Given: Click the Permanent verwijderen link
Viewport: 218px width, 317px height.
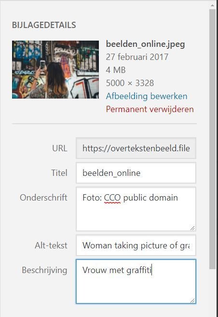Looking at the screenshot, I should 150,109.
